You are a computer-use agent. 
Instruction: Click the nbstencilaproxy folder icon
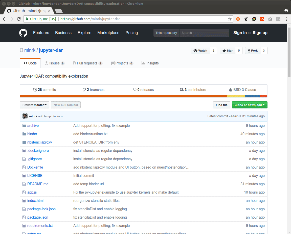pos(24,142)
